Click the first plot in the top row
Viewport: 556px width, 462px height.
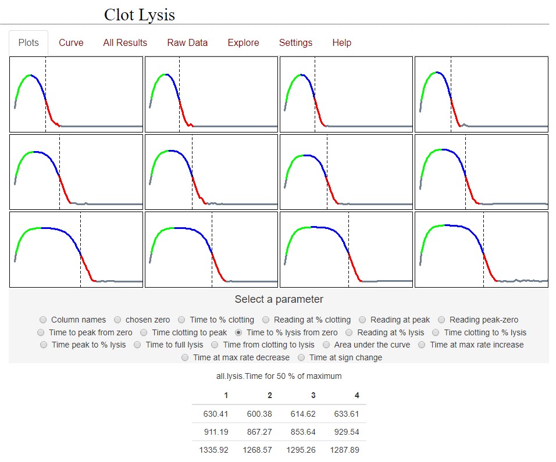(x=76, y=94)
